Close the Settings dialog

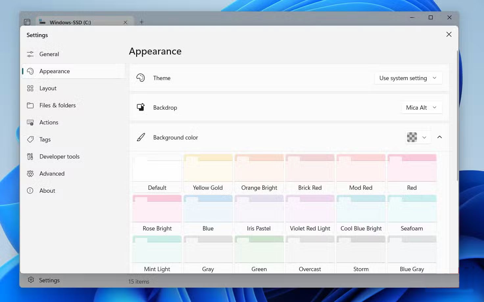click(449, 34)
